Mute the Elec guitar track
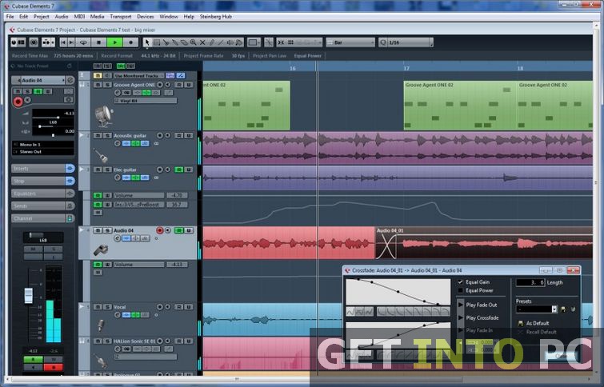The width and height of the screenshot is (604, 387). tap(98, 170)
